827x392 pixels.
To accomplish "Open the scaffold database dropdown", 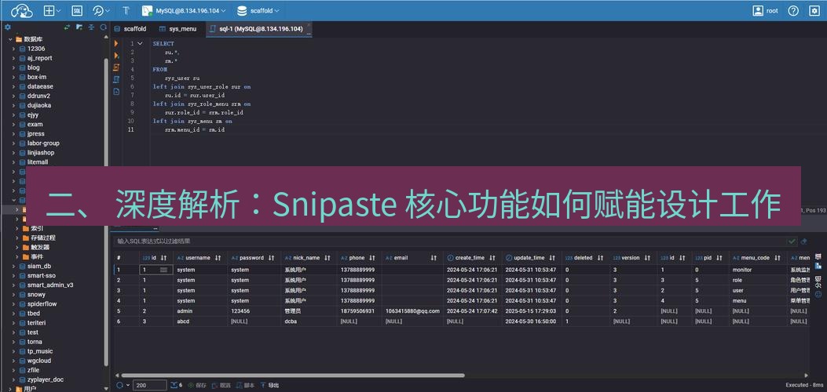I will pos(258,10).
